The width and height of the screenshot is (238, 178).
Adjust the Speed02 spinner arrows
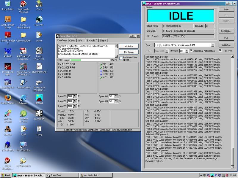75,101
